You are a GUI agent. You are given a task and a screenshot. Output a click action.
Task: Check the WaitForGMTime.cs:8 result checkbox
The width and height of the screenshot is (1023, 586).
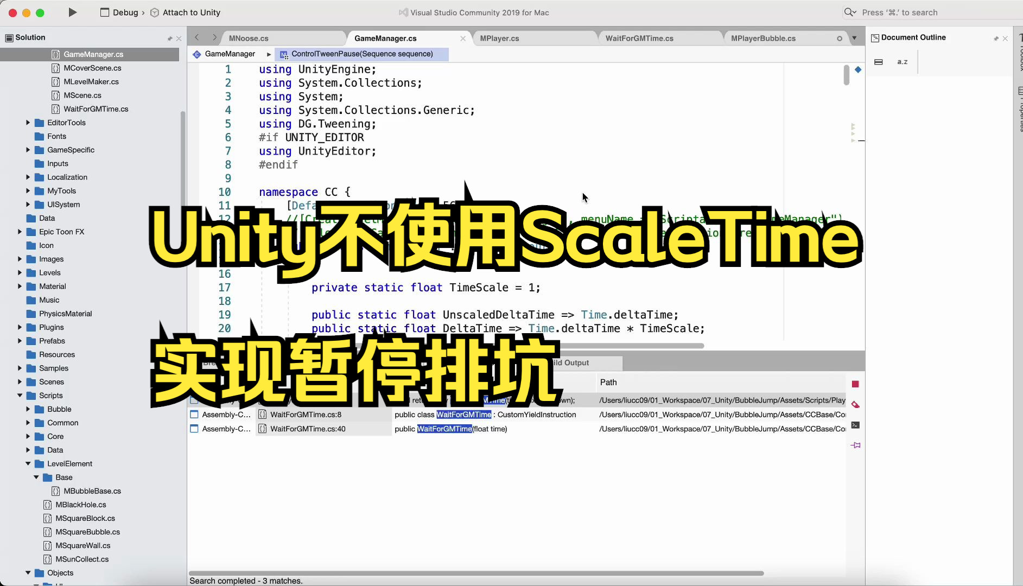coord(194,415)
